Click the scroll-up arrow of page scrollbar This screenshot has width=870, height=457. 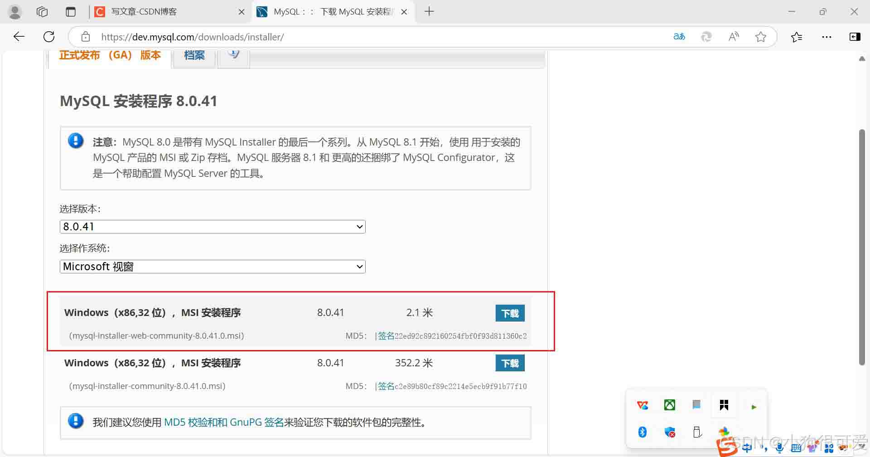pos(862,59)
